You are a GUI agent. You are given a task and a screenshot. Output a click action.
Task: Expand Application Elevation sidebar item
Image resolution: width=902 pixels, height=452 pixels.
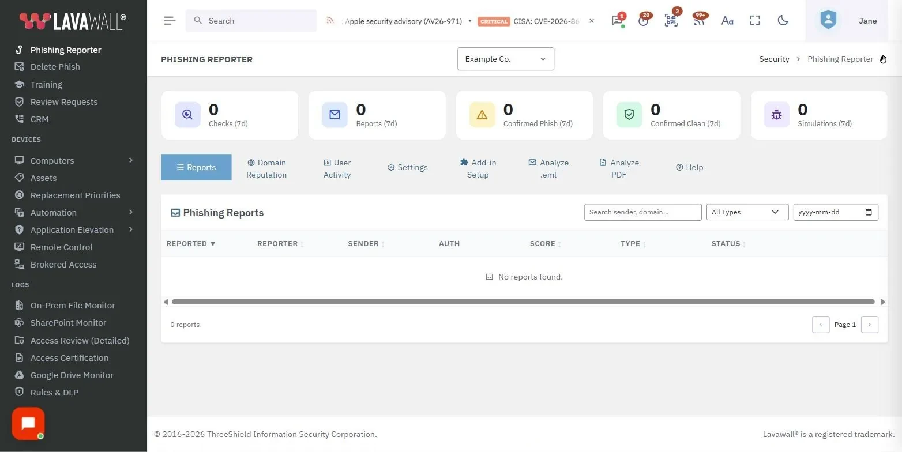tap(74, 229)
